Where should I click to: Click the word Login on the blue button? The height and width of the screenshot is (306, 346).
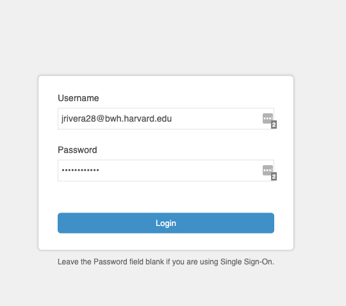pos(166,223)
